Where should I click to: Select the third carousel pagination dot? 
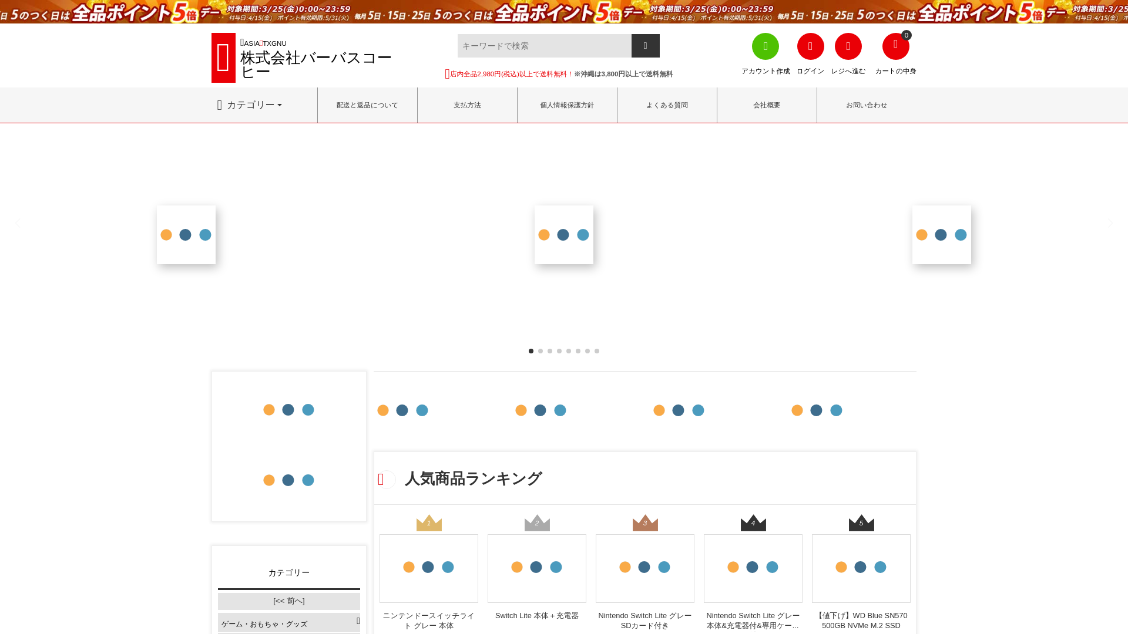tap(550, 351)
